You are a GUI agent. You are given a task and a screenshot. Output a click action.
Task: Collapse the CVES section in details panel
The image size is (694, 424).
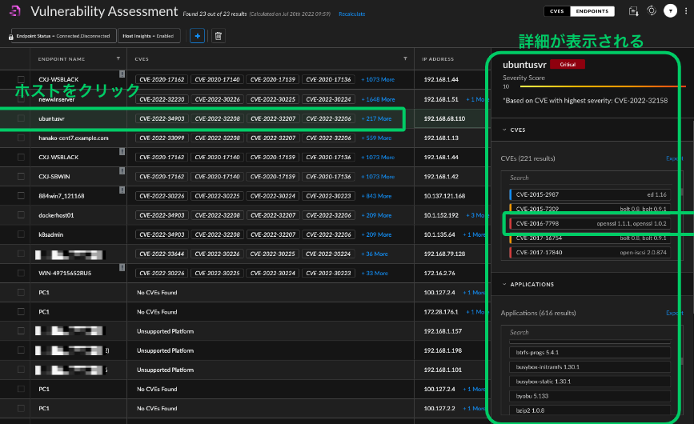click(x=503, y=130)
